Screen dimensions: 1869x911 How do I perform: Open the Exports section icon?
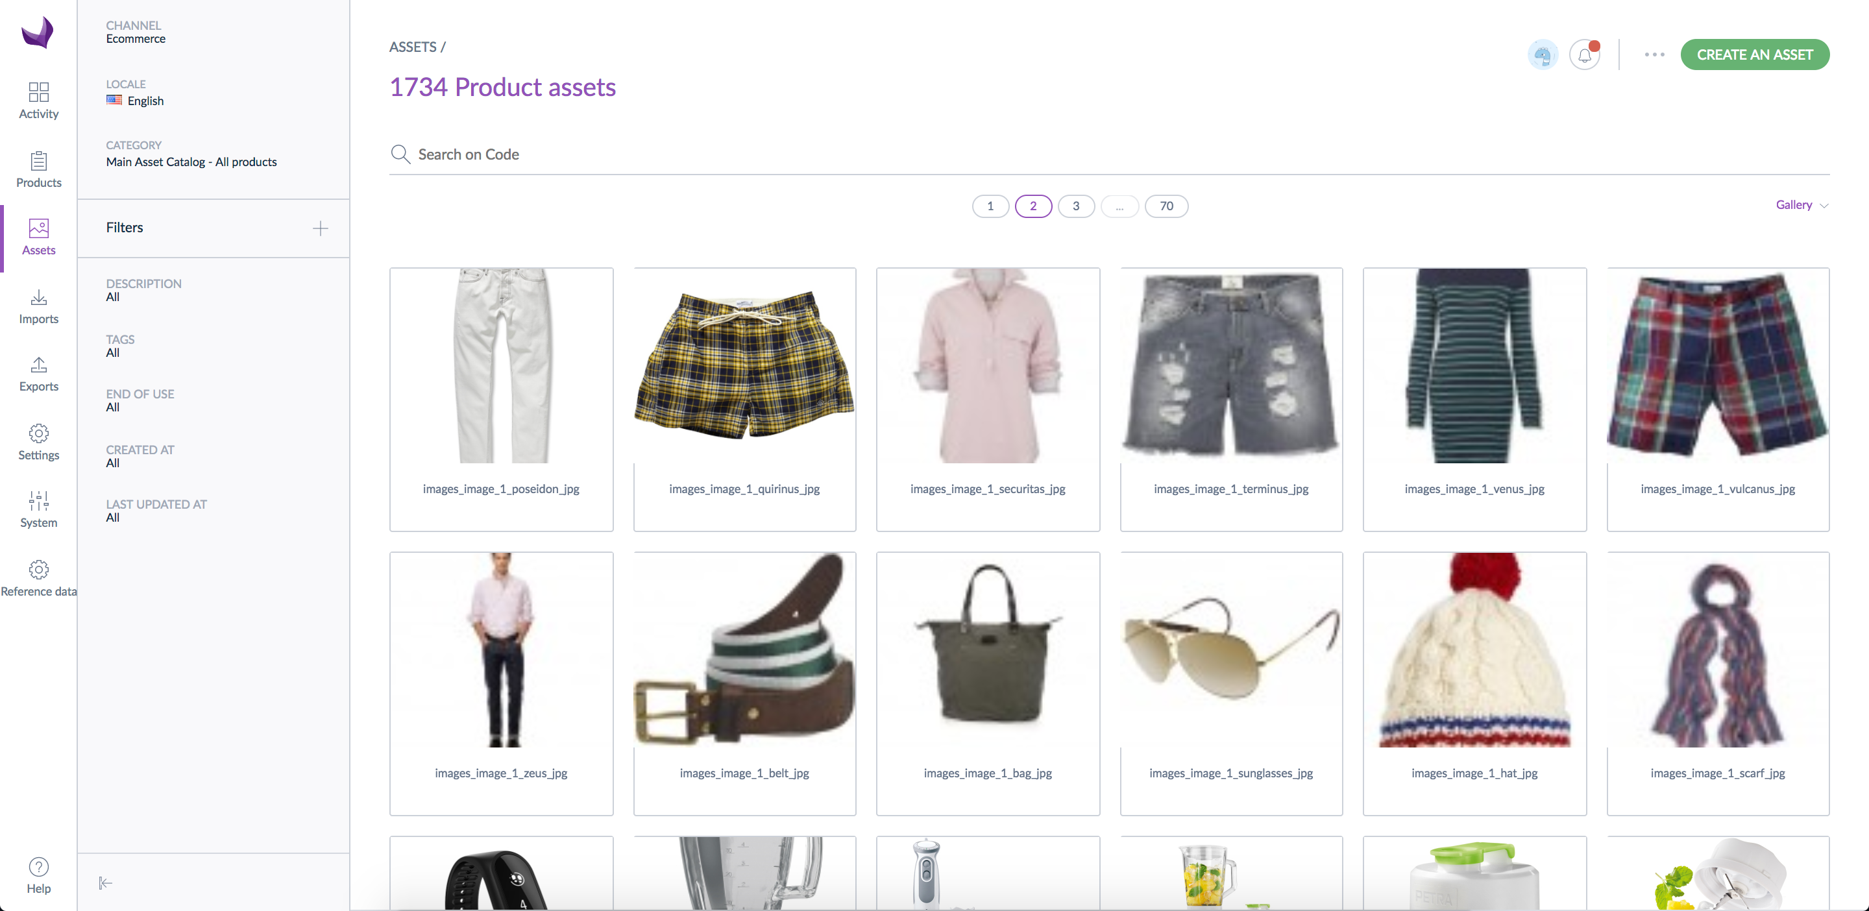click(x=38, y=367)
